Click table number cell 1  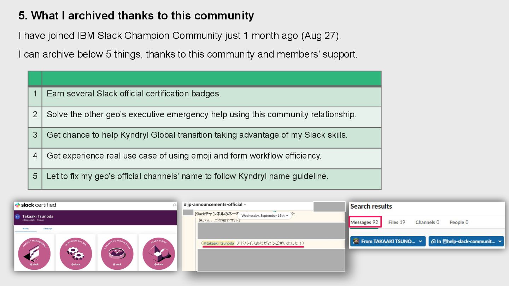(35, 97)
